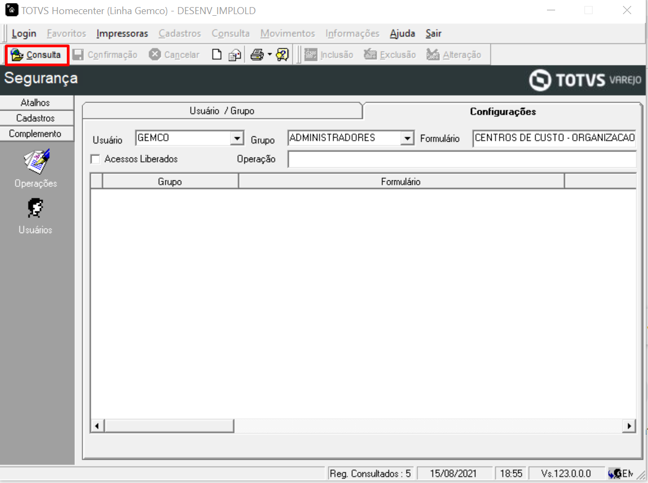This screenshot has height=483, width=648.
Task: Click the ADMINISTRADORES group text field
Action: [x=344, y=138]
